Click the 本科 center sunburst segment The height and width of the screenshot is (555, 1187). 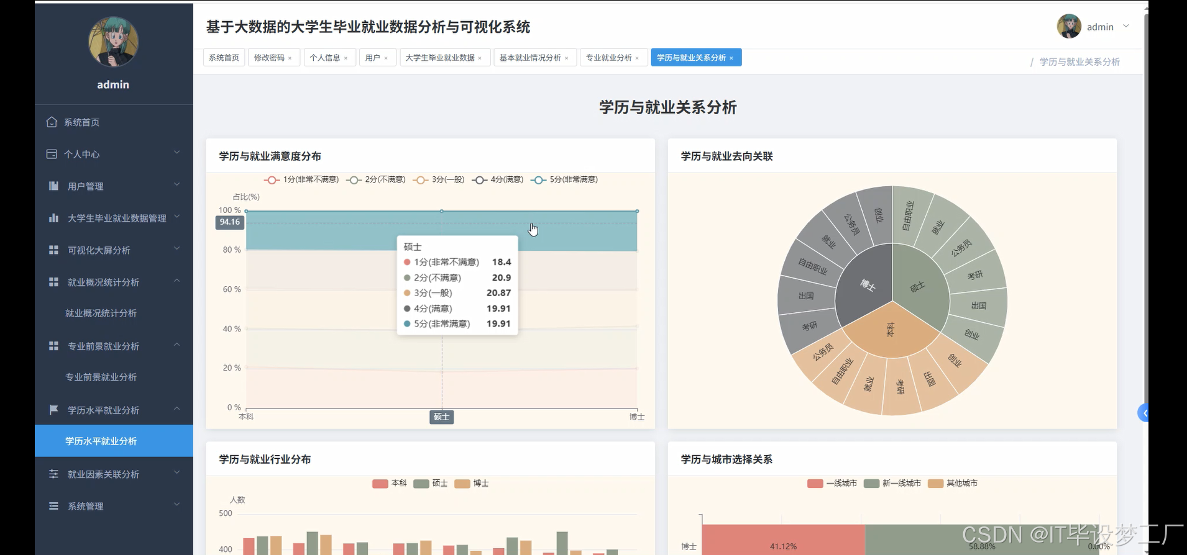[892, 330]
